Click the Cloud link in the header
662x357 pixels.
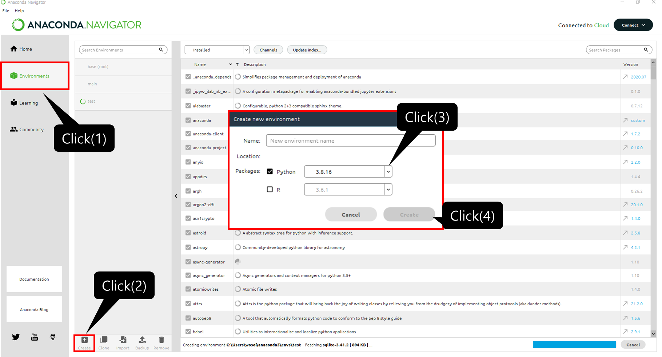pos(601,25)
